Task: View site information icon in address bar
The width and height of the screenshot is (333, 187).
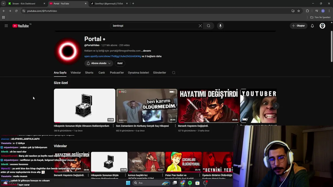Action: pos(24,11)
